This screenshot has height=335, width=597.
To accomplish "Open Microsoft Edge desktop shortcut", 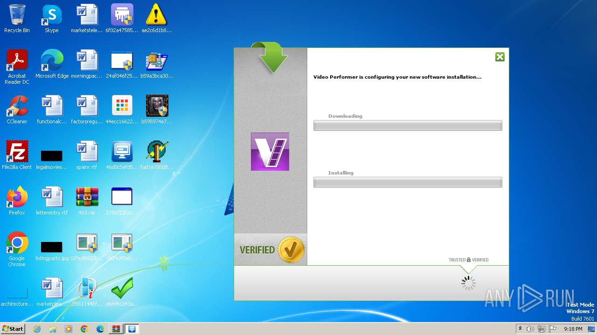I will (52, 64).
